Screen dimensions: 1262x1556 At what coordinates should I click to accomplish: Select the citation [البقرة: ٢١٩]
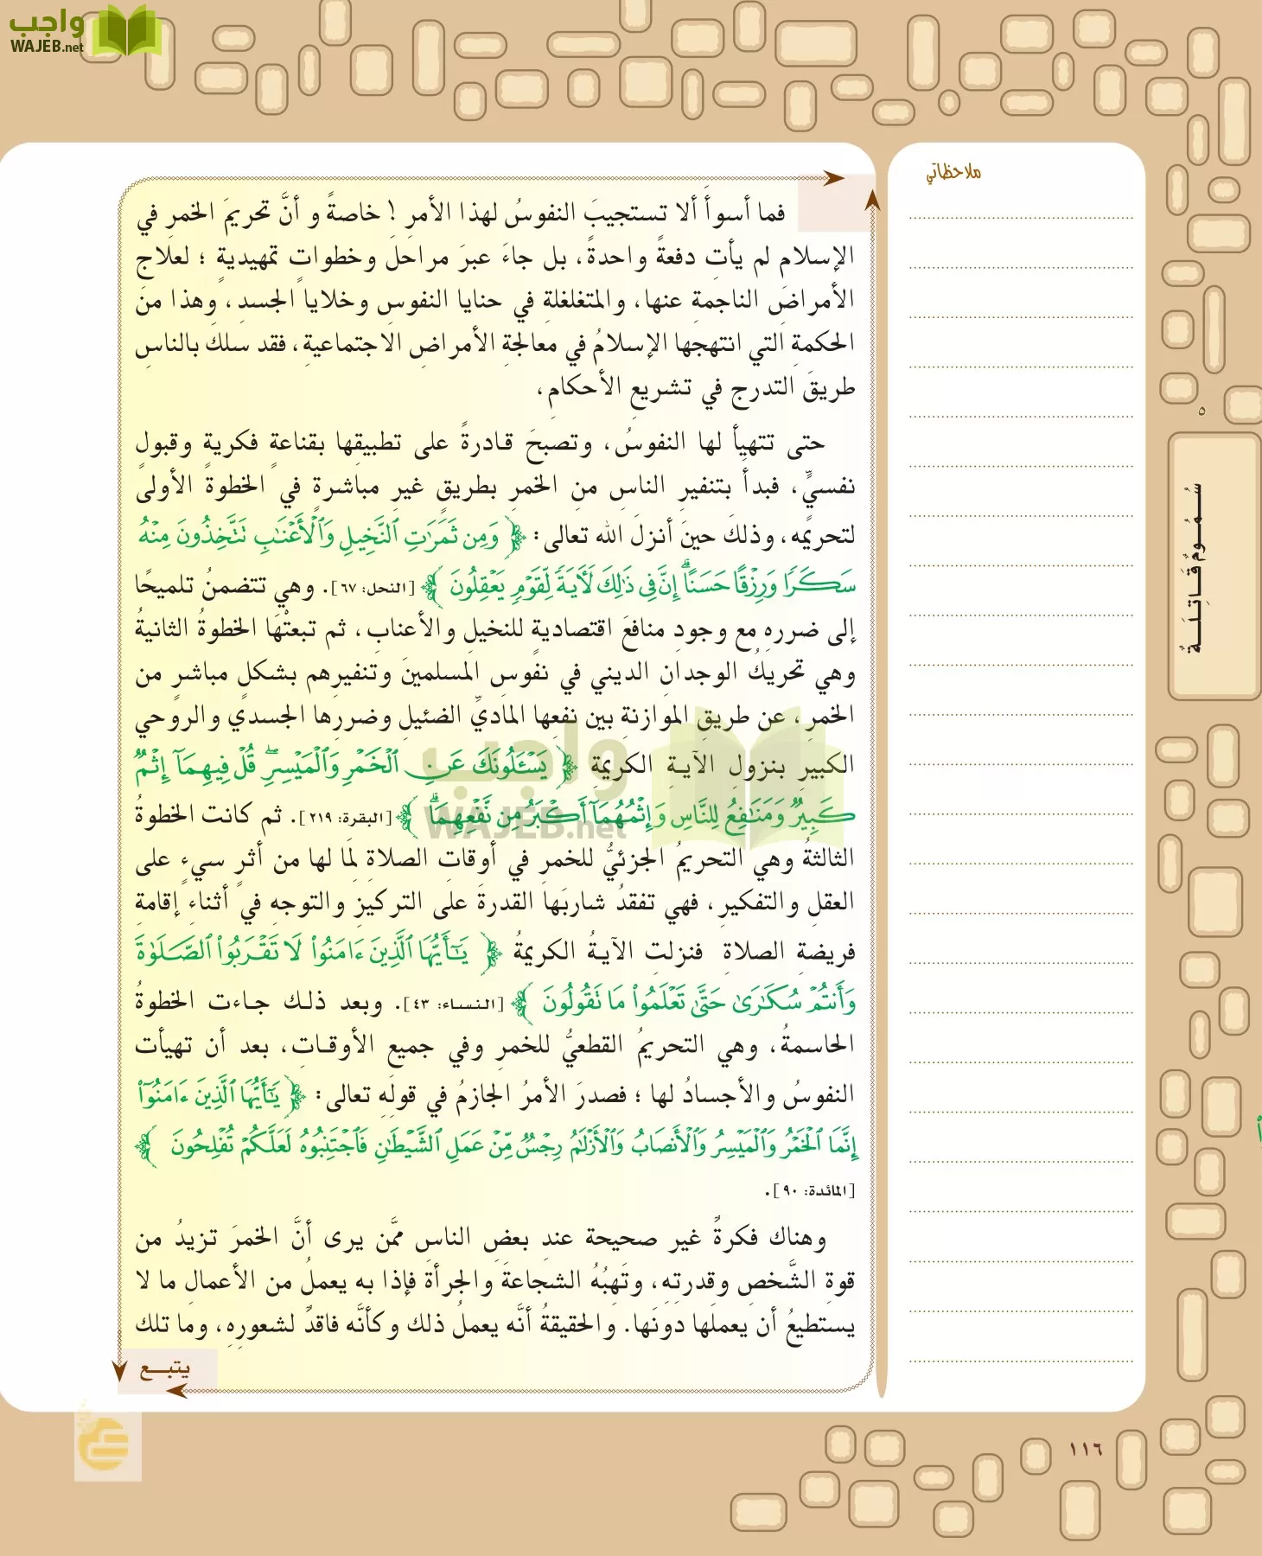point(346,817)
